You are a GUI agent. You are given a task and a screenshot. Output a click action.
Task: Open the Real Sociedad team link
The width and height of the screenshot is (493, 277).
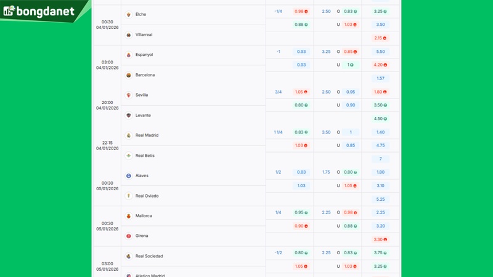pos(149,256)
